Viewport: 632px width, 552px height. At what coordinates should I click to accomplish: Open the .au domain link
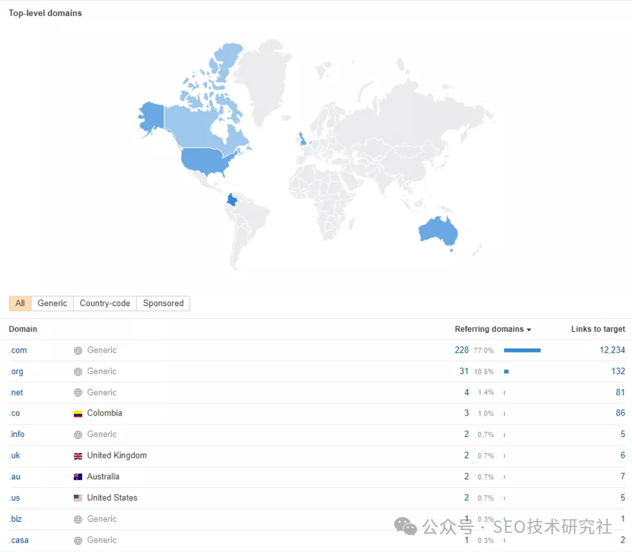coord(15,476)
